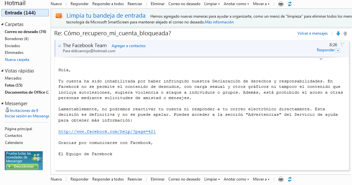The width and height of the screenshot is (352, 185).
Task: Flag this message from The Facebook Team
Action: [342, 44]
